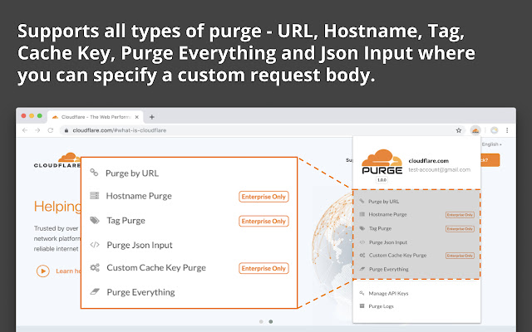Open the profile avatar in Chrome toolbar
This screenshot has height=332, width=532.
(x=495, y=130)
